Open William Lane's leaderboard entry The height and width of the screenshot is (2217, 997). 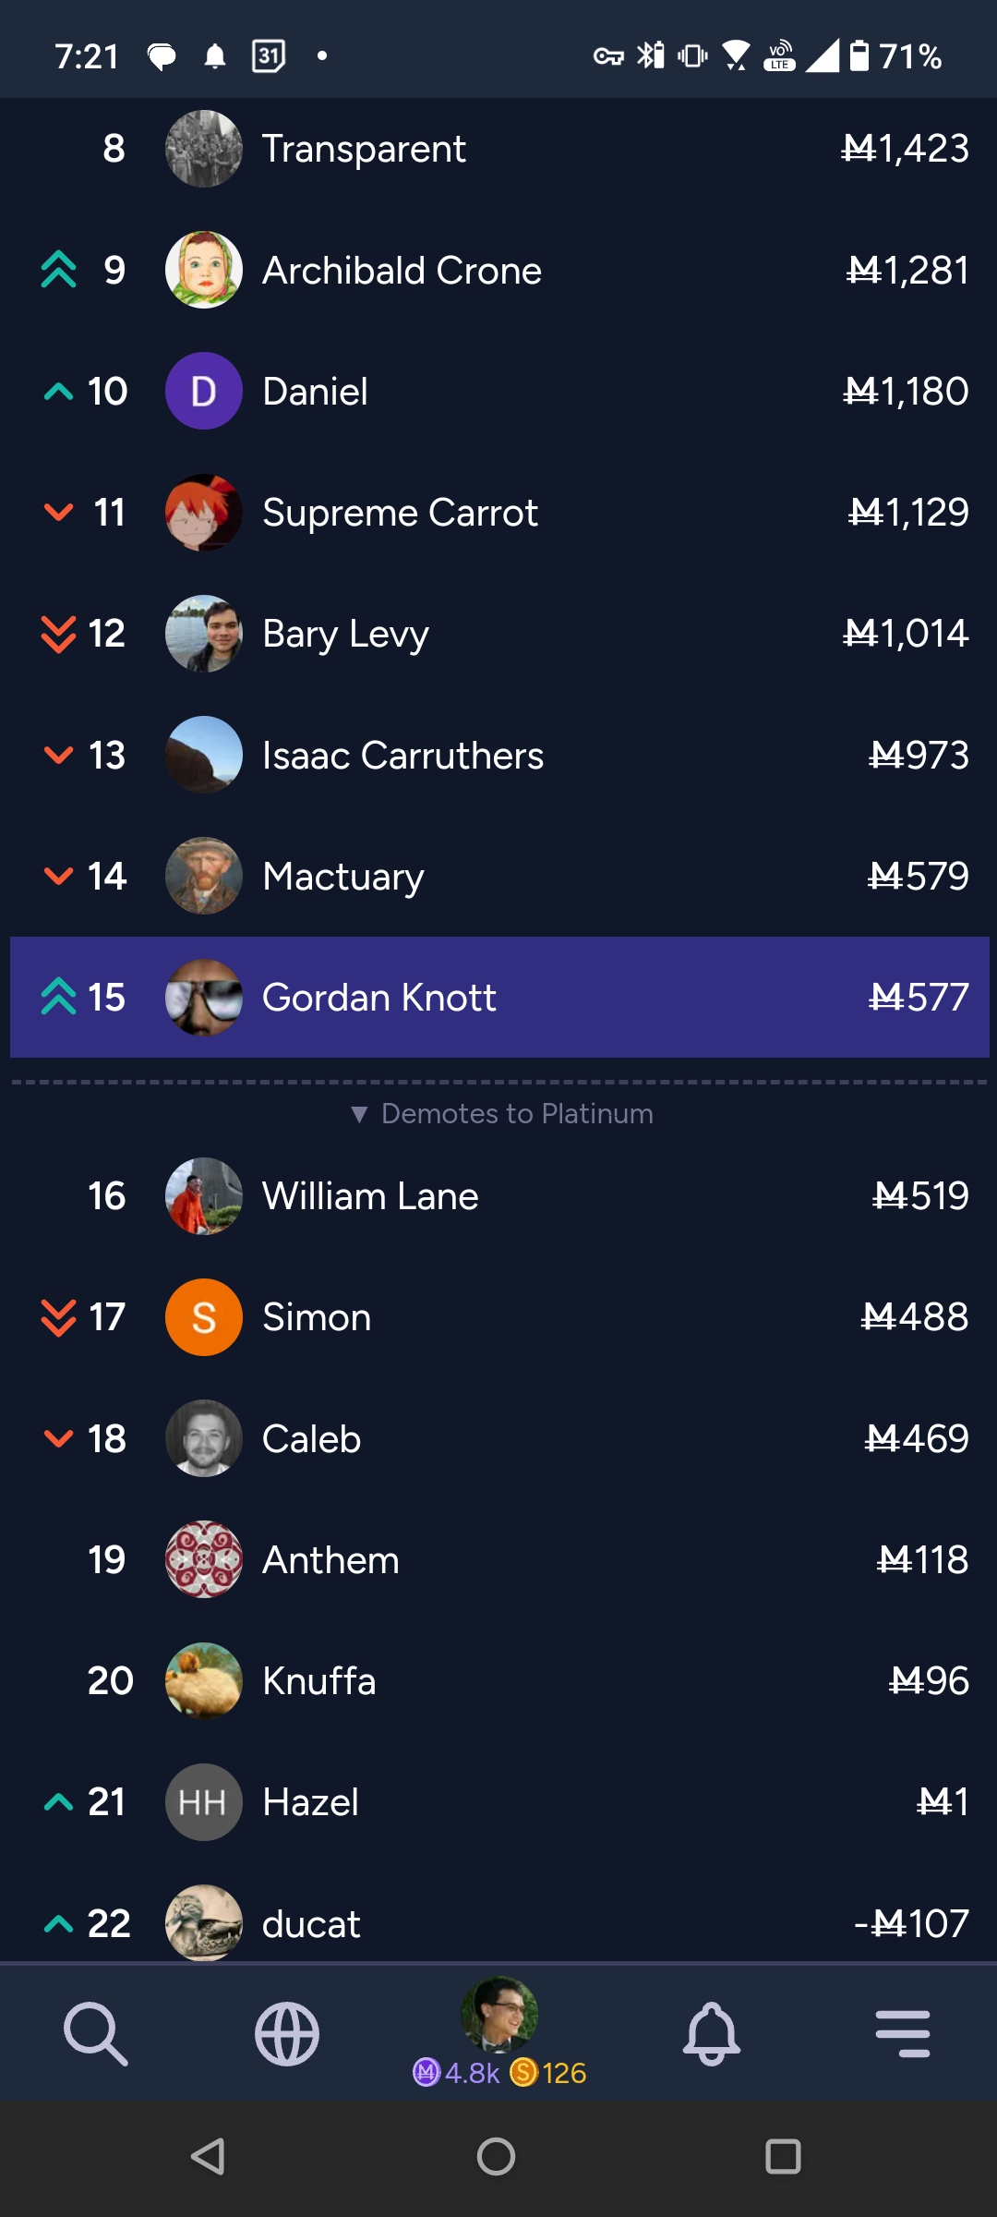pos(498,1196)
